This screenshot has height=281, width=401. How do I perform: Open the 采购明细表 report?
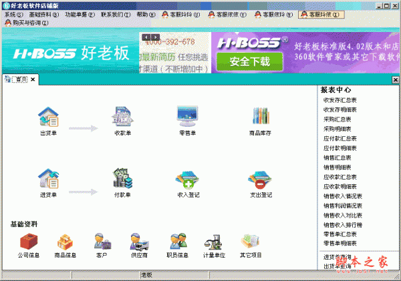pos(337,129)
